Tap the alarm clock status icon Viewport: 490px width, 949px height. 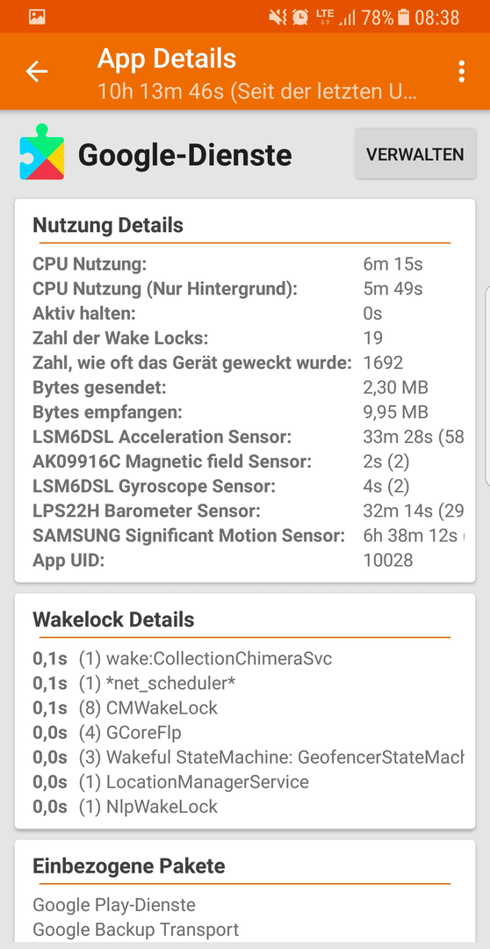pos(300,17)
